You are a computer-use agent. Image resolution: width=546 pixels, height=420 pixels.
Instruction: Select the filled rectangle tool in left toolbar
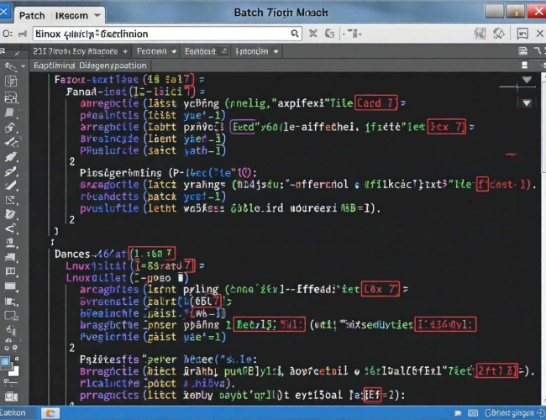tap(10, 286)
